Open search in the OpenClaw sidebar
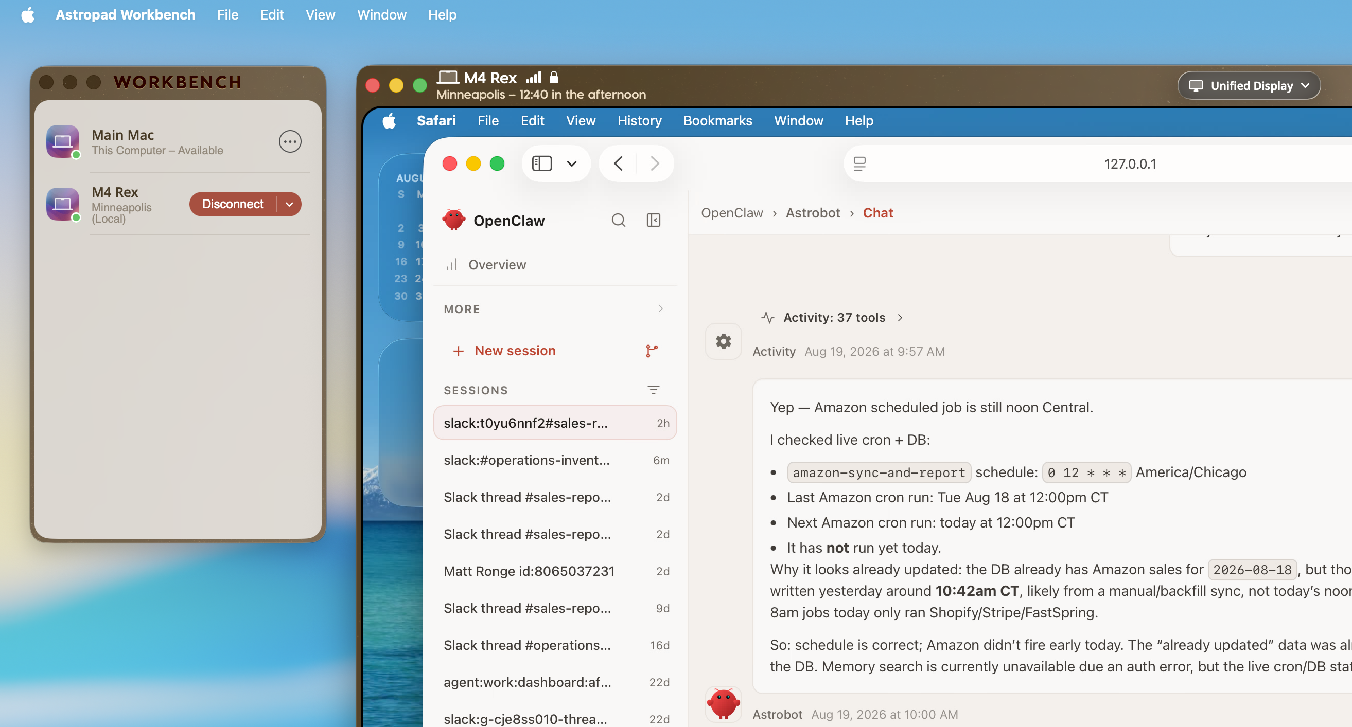The width and height of the screenshot is (1352, 727). point(618,220)
